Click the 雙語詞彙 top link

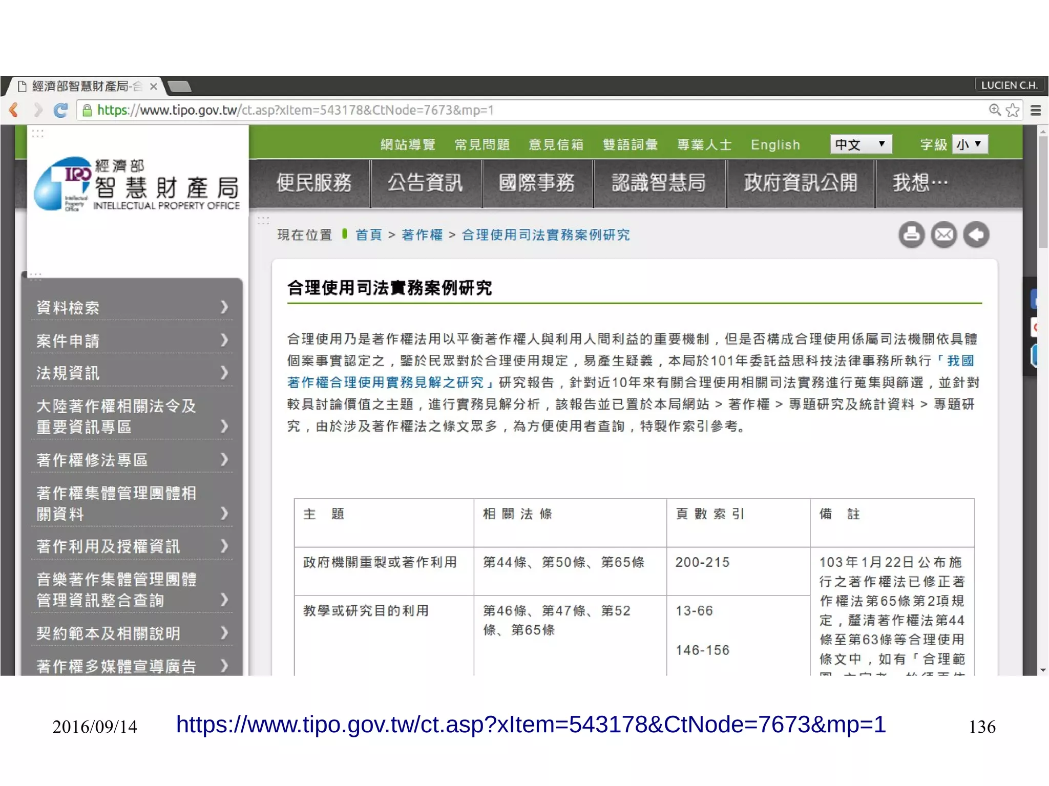tap(631, 145)
